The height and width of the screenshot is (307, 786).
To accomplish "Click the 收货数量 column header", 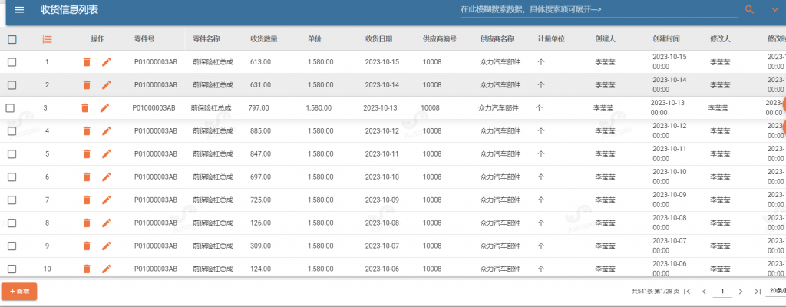I will click(x=264, y=39).
